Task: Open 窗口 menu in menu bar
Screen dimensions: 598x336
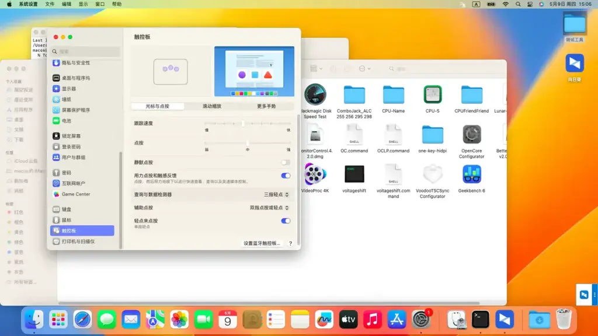Action: pyautogui.click(x=100, y=4)
